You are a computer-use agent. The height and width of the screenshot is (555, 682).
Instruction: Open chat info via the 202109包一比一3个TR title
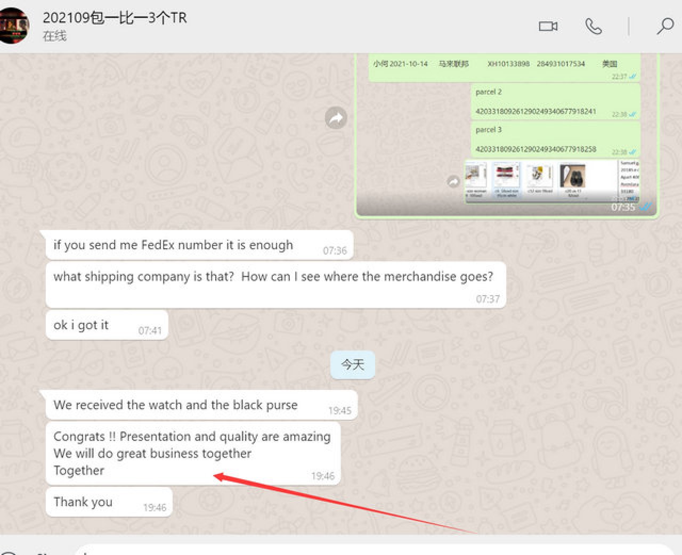tap(115, 18)
